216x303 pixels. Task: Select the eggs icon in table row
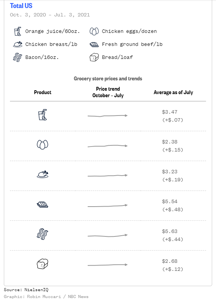click(43, 145)
